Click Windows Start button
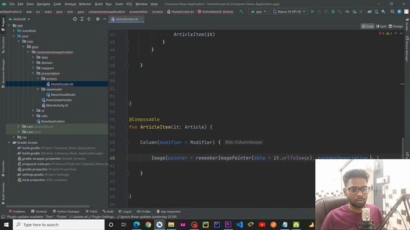Screen dimensions: 410x230 click(6, 224)
